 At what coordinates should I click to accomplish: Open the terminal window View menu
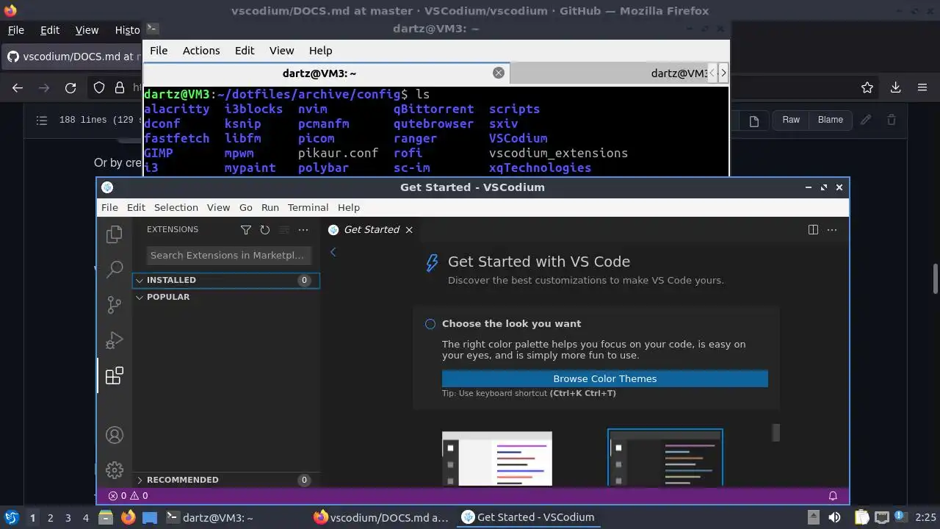click(281, 51)
